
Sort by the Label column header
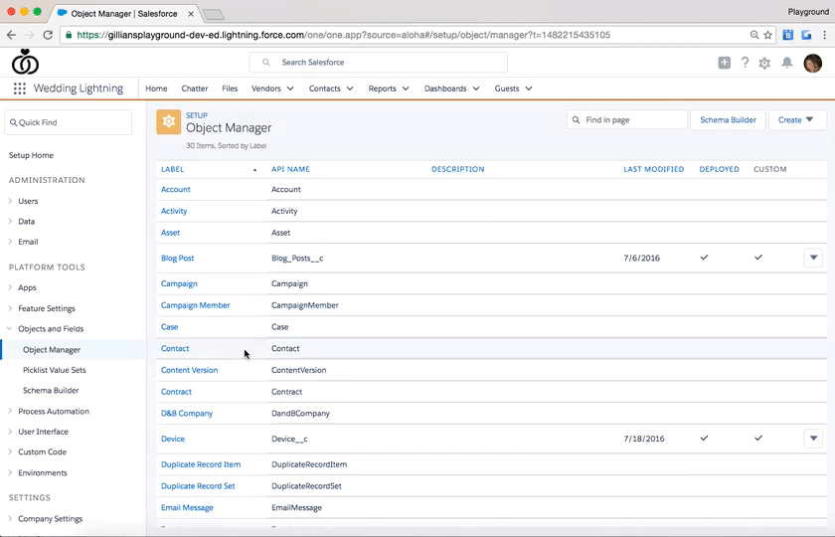[x=173, y=169]
